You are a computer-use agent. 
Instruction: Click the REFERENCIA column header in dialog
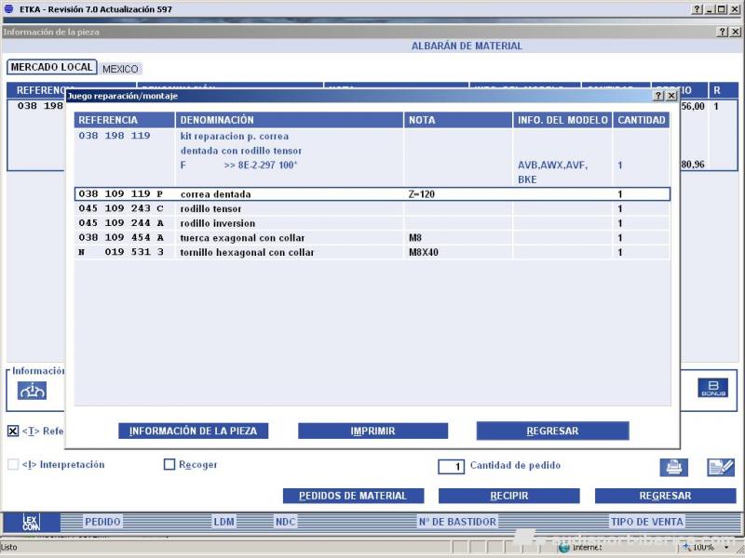[x=125, y=120]
